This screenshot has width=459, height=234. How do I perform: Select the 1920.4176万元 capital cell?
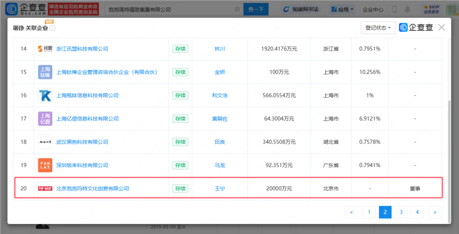click(279, 49)
